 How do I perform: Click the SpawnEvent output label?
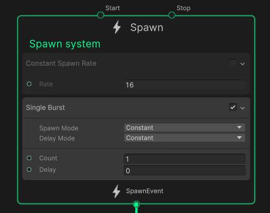pyautogui.click(x=145, y=191)
